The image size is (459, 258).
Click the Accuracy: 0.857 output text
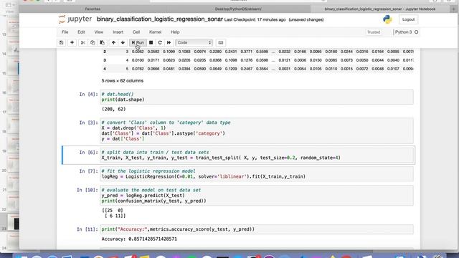click(x=139, y=239)
